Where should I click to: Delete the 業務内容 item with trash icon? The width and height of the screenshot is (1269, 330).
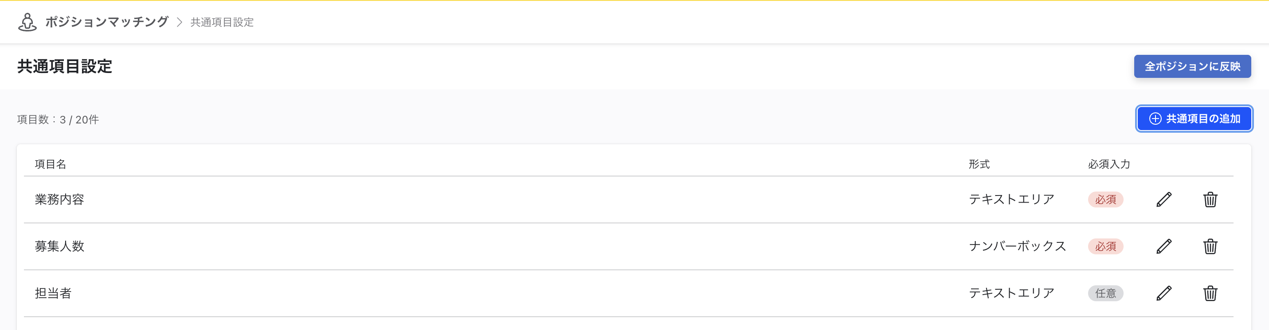pyautogui.click(x=1210, y=200)
